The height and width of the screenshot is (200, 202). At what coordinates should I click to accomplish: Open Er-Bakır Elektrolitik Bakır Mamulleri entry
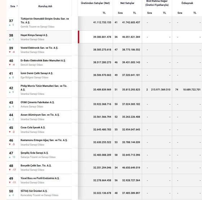coord(43,60)
